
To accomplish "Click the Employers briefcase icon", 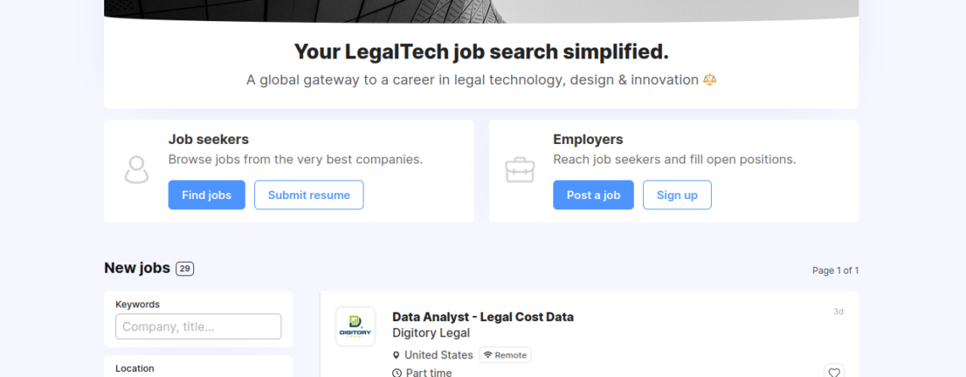I will click(519, 170).
